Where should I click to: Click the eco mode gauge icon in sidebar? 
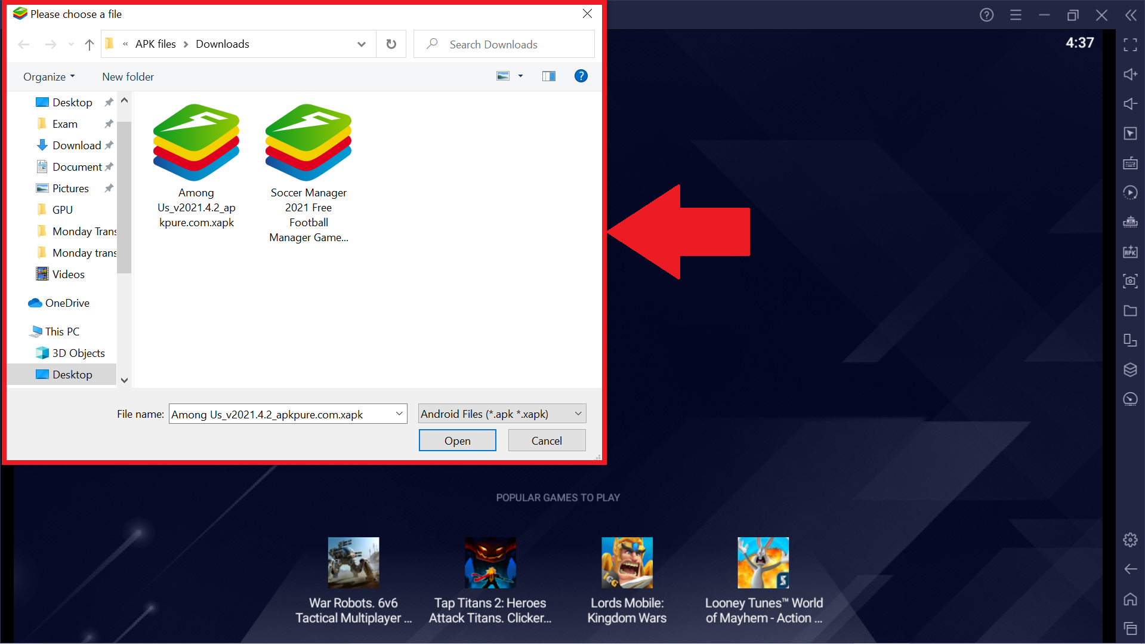click(1130, 399)
